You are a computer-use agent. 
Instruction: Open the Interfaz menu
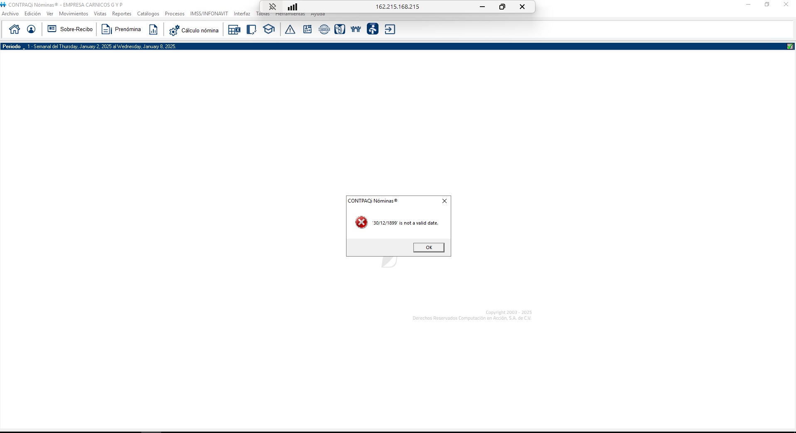(242, 14)
